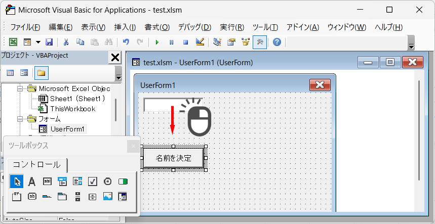Undo the last action
The width and height of the screenshot is (435, 224).
pos(126,42)
